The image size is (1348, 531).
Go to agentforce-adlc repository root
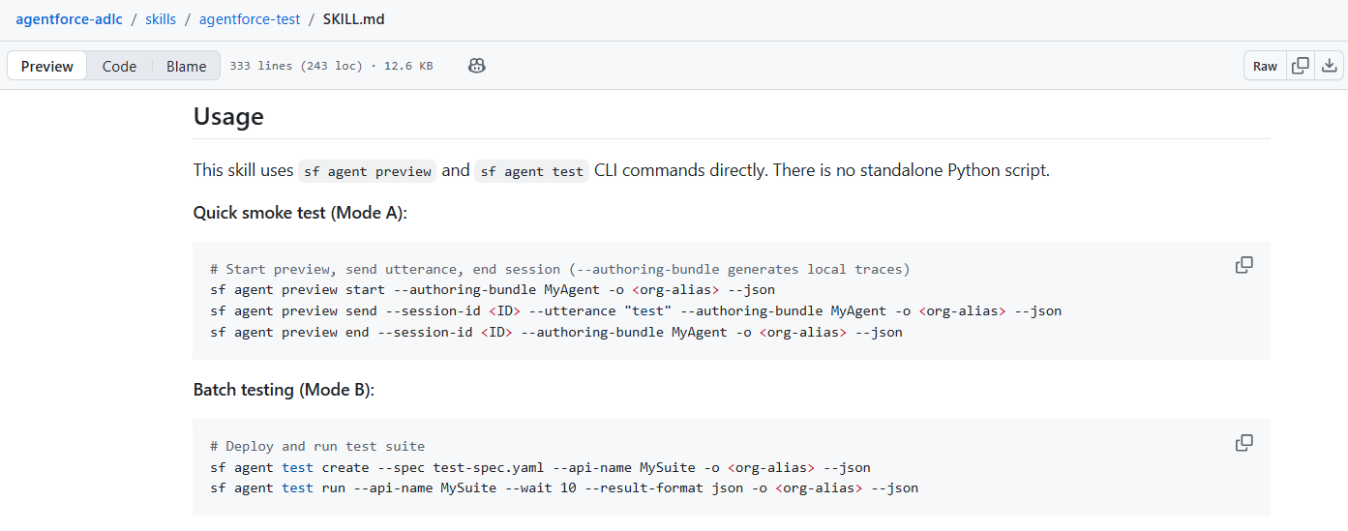coord(69,19)
